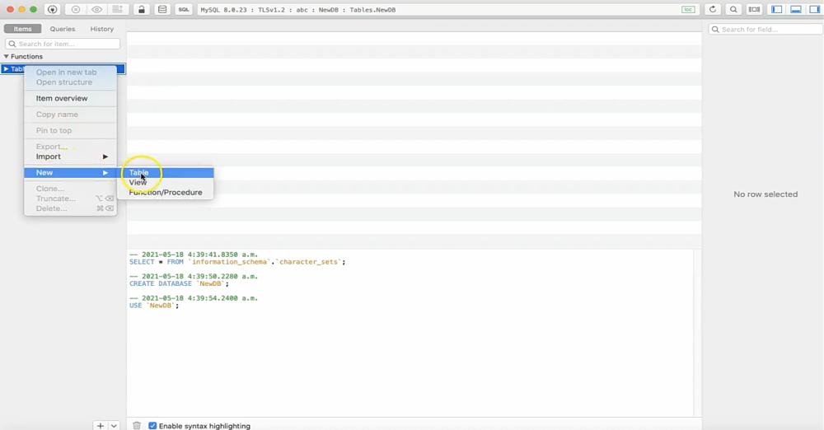Choose View in the New submenu
The image size is (824, 430).
(166, 182)
